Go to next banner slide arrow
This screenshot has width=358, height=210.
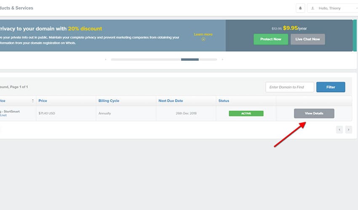point(222,60)
